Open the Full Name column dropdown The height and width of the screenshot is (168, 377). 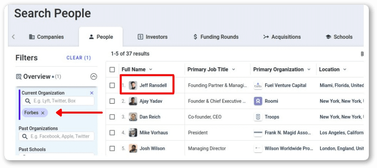tap(151, 70)
